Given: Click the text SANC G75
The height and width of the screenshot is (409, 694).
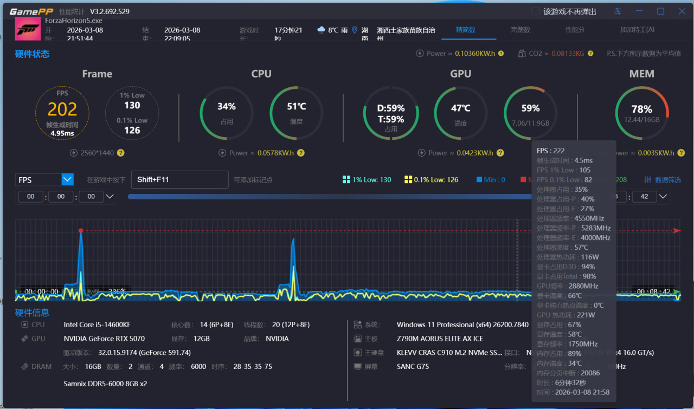Looking at the screenshot, I should click(x=413, y=367).
